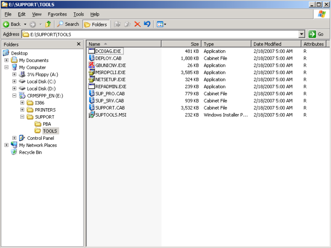Image resolution: width=331 pixels, height=248 pixels.
Task: Select the REPADMIN.EXE file icon
Action: coord(92,86)
